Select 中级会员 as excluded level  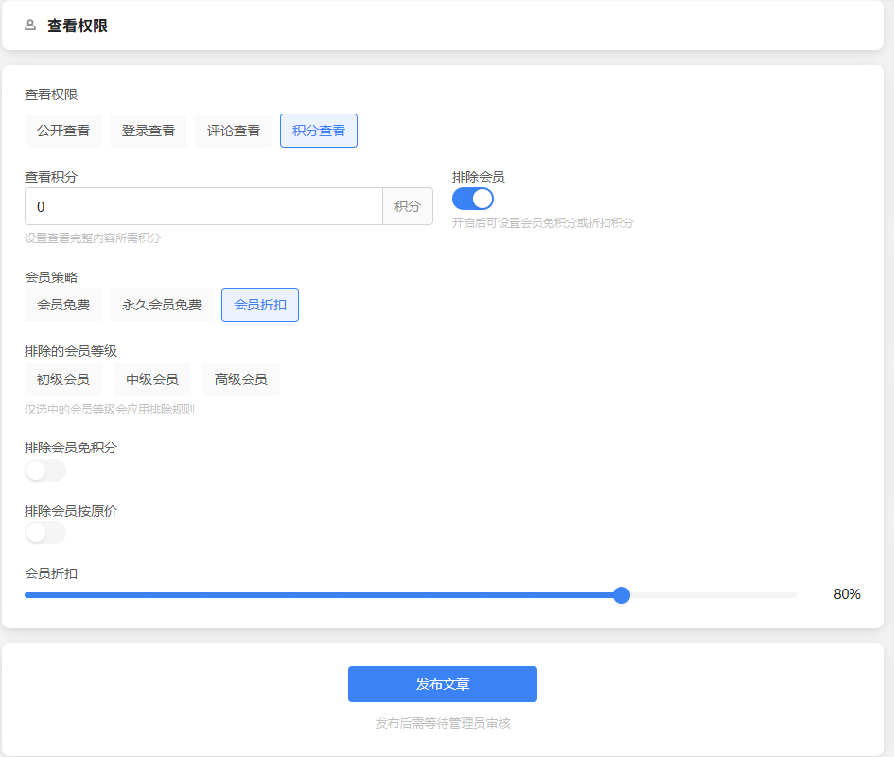coord(152,379)
